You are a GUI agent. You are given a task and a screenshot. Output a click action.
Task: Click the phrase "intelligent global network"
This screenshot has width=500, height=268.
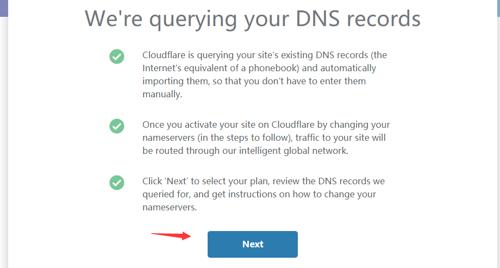point(291,151)
